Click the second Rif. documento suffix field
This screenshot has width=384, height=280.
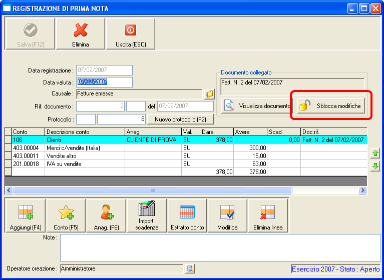(x=136, y=106)
